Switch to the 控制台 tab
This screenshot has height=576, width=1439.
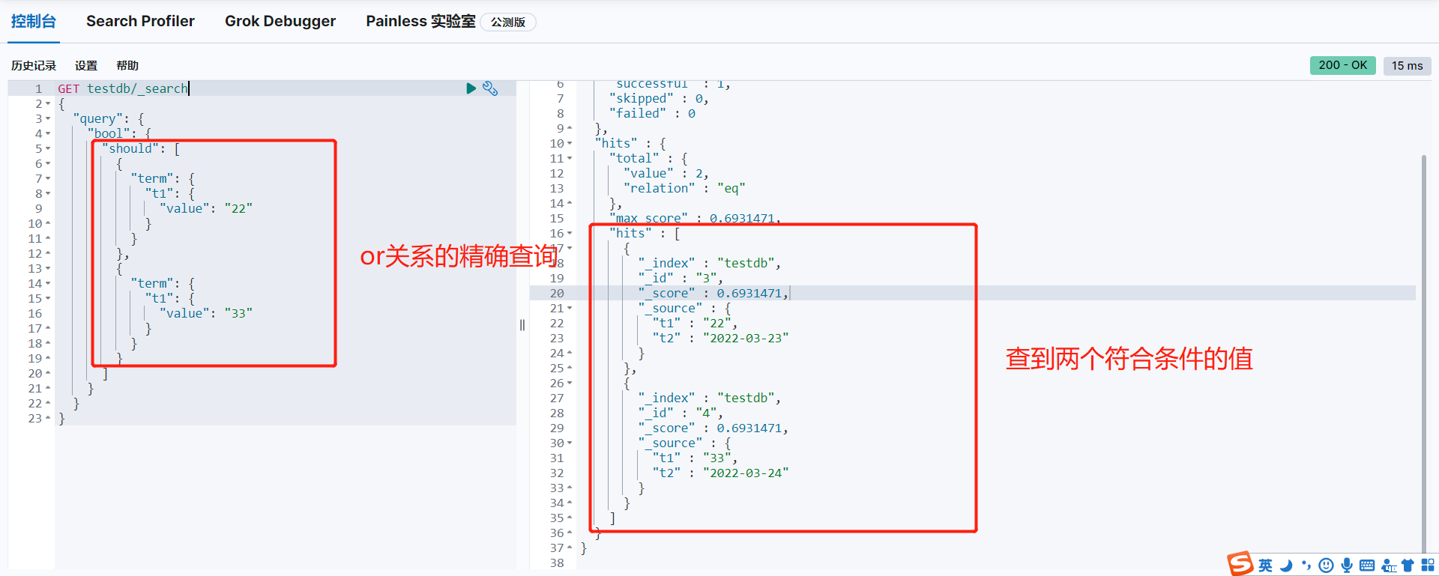34,21
